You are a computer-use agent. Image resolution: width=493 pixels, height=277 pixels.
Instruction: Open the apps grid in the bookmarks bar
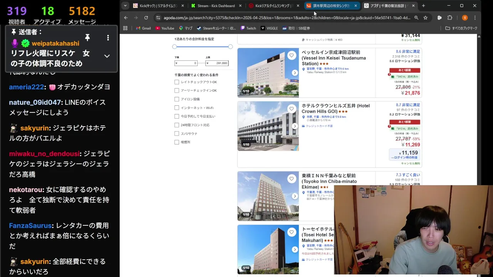click(x=125, y=28)
